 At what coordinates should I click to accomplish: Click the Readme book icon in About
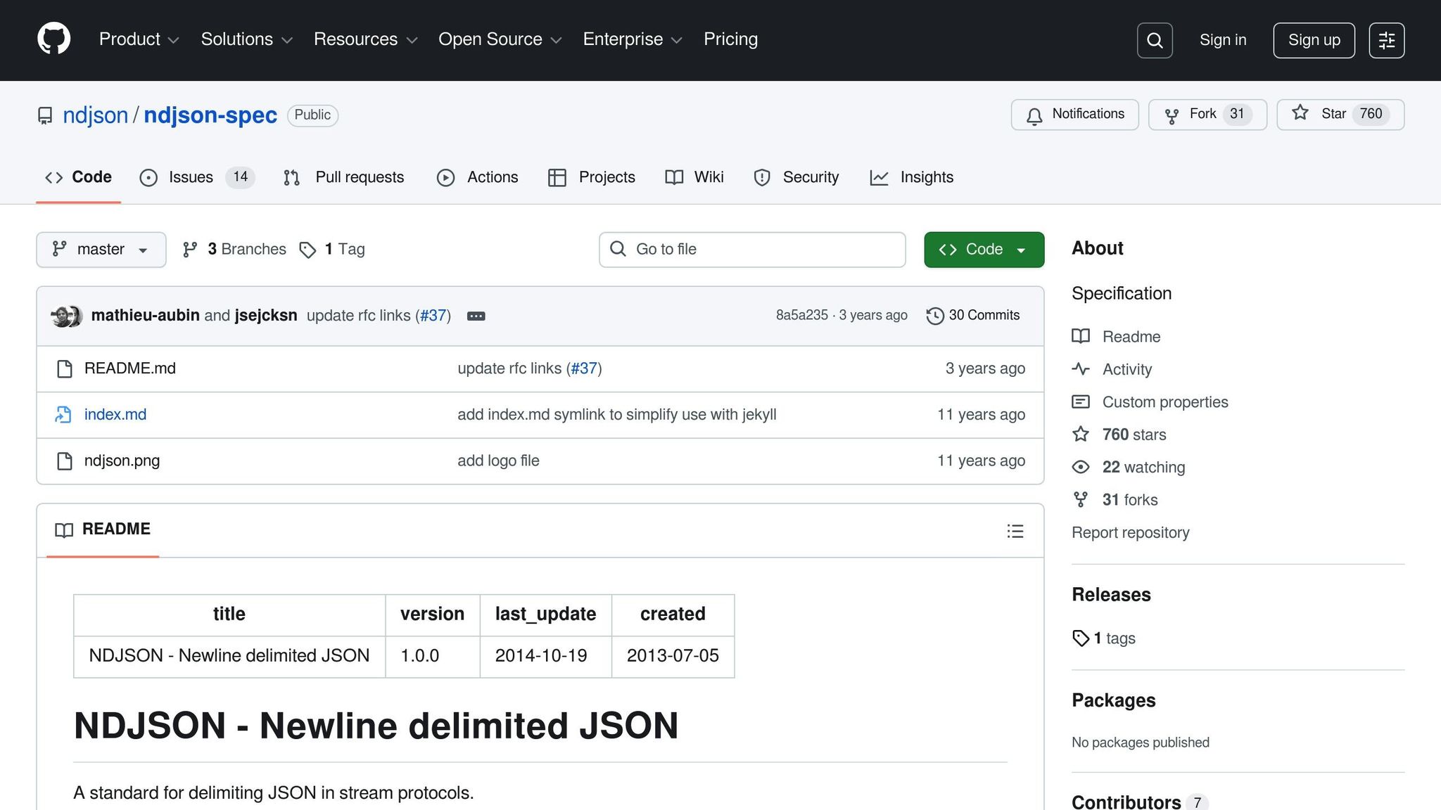tap(1081, 336)
